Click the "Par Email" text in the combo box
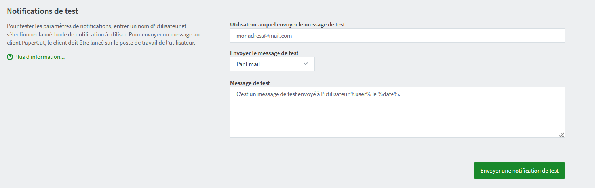 248,64
